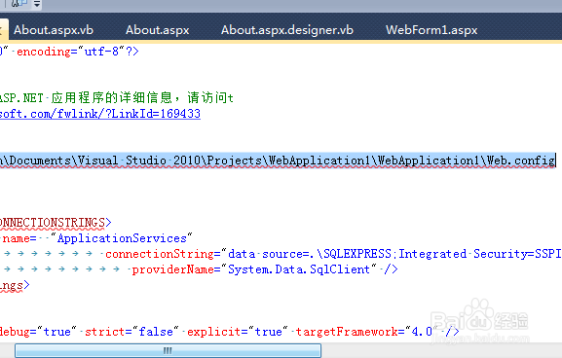562x358 pixels.
Task: Select the About.aspx.designer.vb tab
Action: (287, 30)
